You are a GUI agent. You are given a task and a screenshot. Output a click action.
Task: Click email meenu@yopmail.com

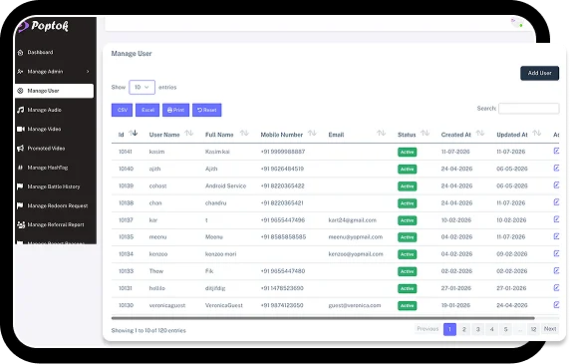coord(356,237)
